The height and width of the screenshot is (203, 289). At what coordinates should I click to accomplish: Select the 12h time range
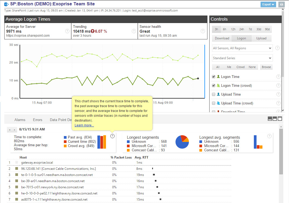233,29
